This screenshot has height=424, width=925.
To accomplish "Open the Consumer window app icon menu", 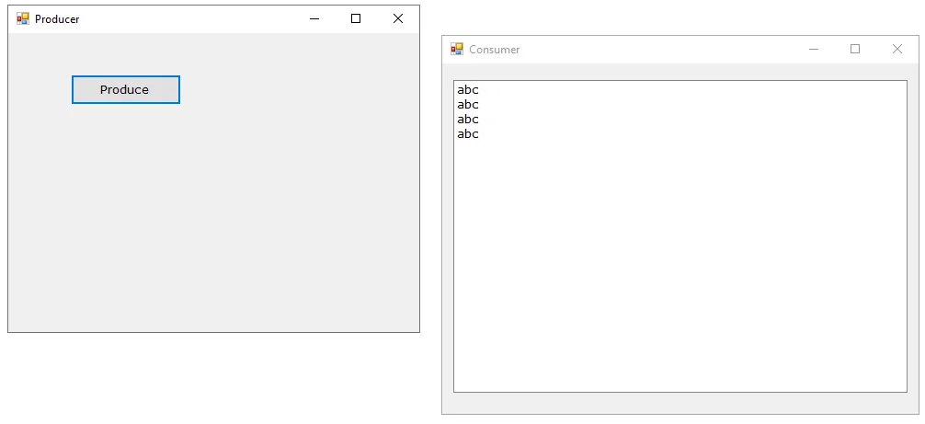I will [457, 49].
